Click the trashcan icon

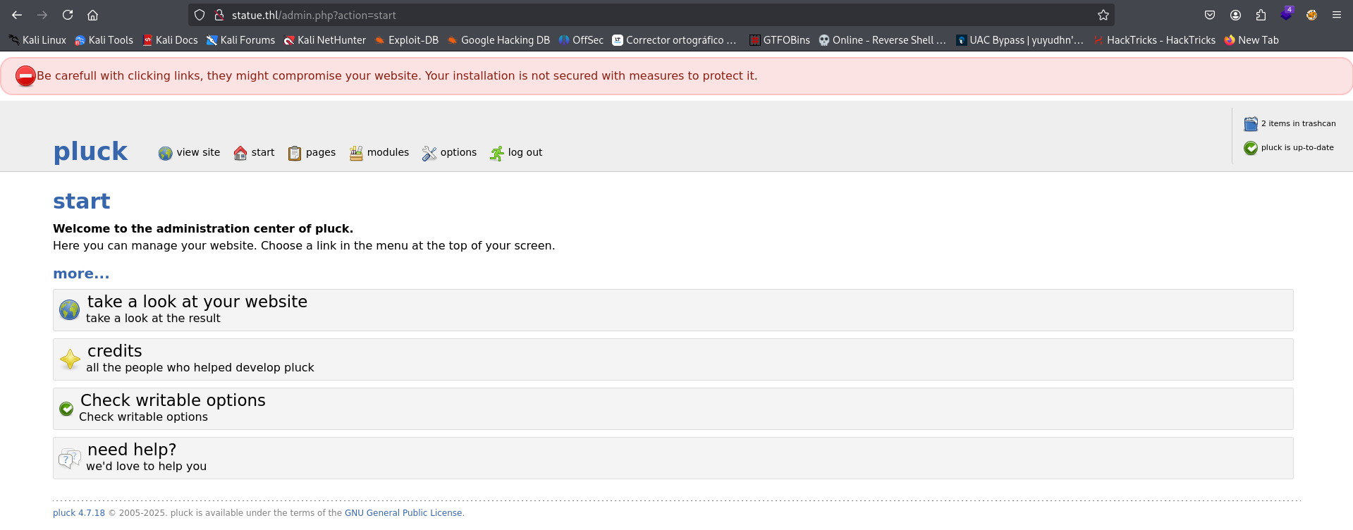[x=1251, y=124]
